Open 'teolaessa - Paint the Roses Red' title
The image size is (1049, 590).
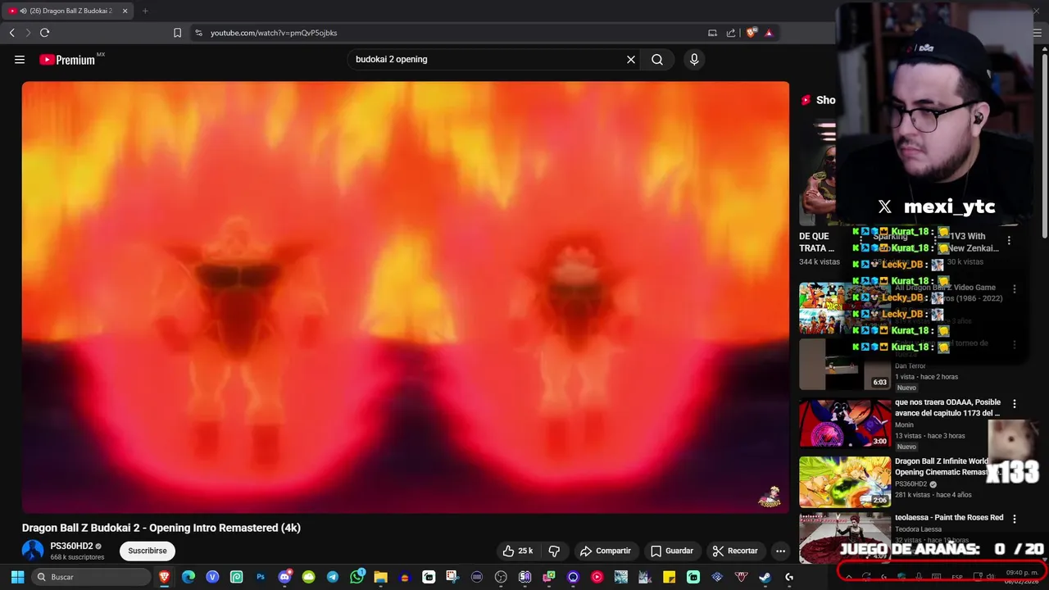(949, 518)
